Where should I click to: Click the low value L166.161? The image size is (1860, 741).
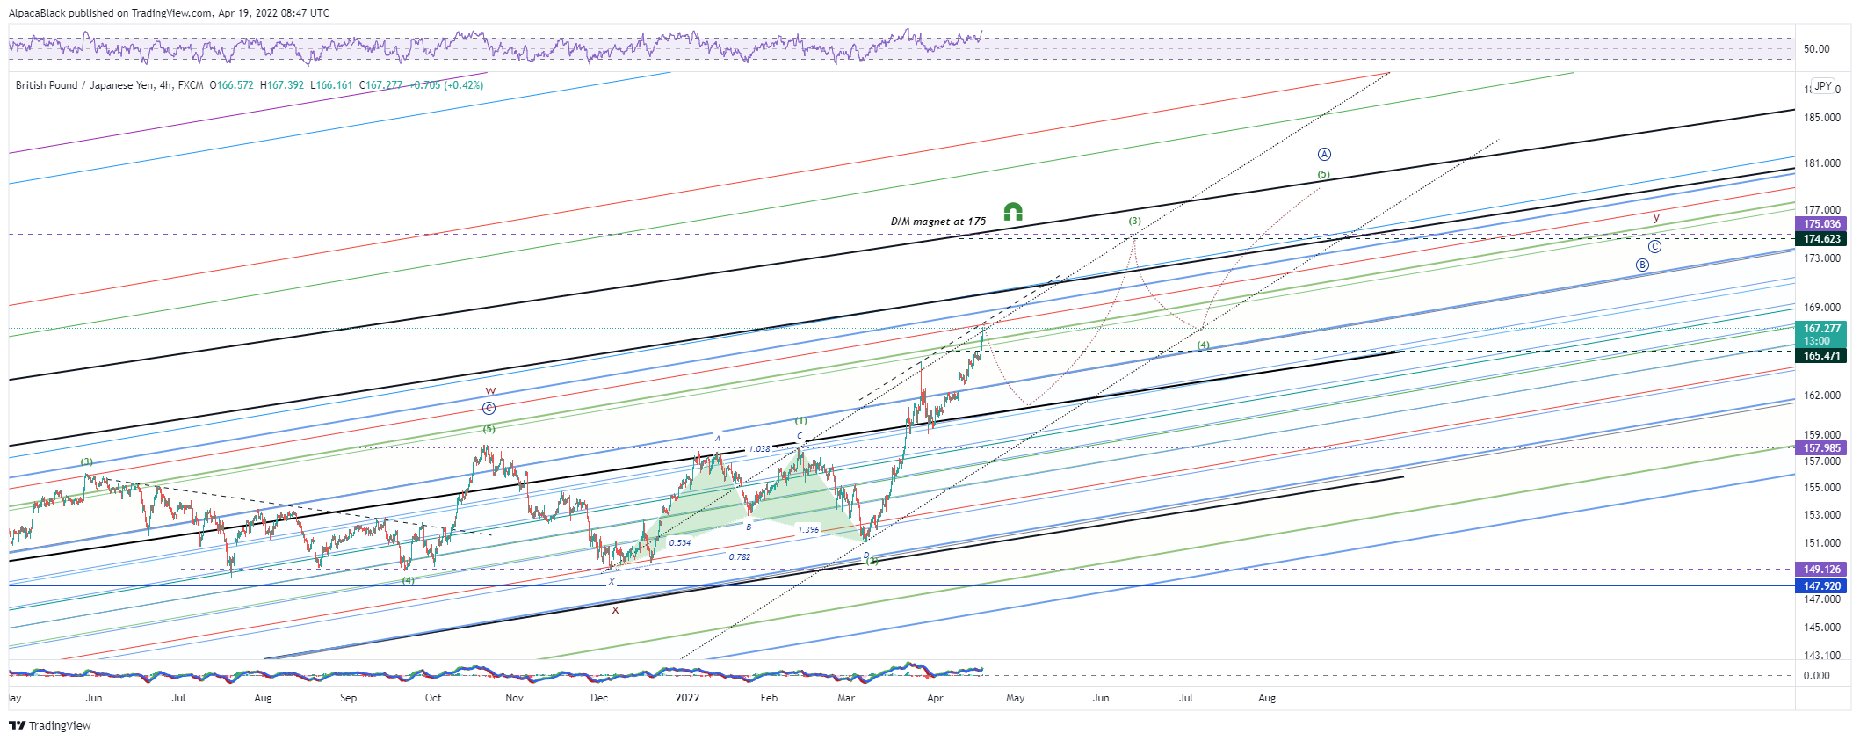pyautogui.click(x=331, y=85)
